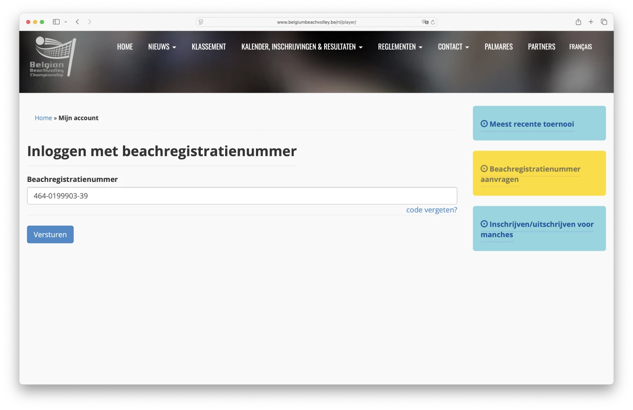This screenshot has height=410, width=633.
Task: Click the browser back arrow
Action: (77, 21)
